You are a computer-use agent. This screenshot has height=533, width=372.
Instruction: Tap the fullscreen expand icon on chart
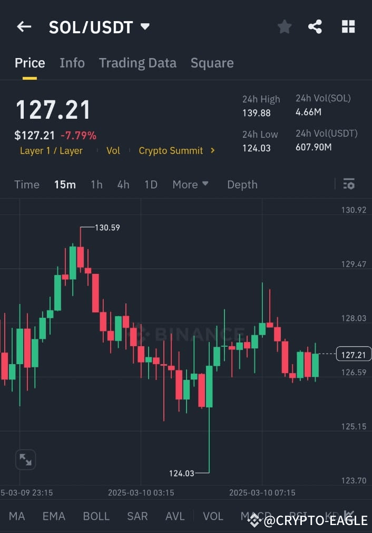[25, 459]
